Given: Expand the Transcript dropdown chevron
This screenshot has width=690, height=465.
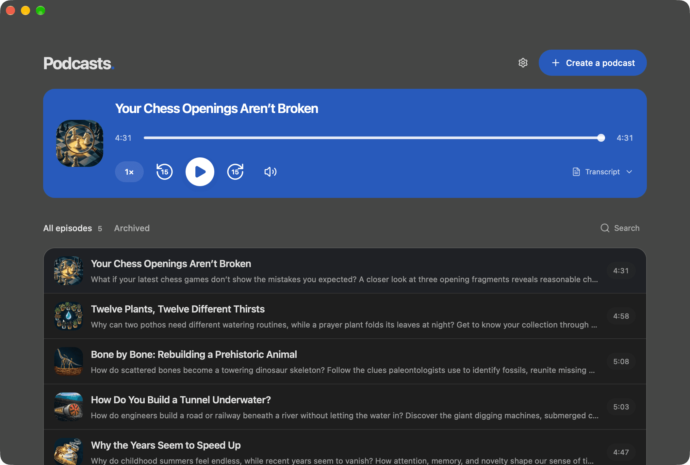Looking at the screenshot, I should (x=629, y=172).
